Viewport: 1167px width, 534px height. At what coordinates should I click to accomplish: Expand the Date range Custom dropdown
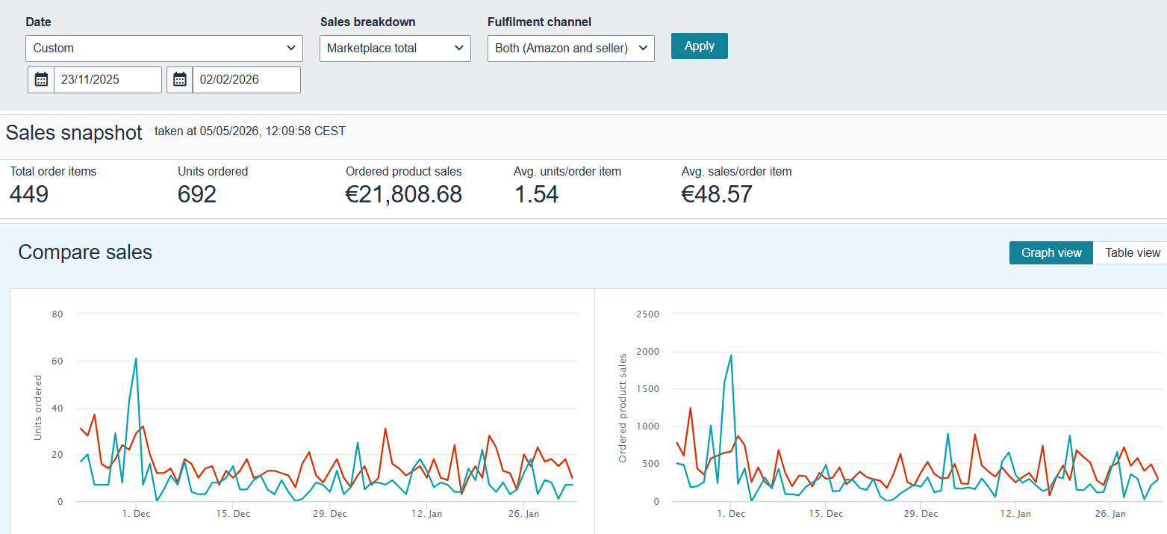(x=164, y=49)
